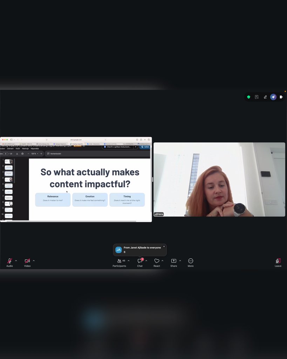Click the Safari new tab plus icon
The width and height of the screenshot is (287, 359).
[145, 140]
